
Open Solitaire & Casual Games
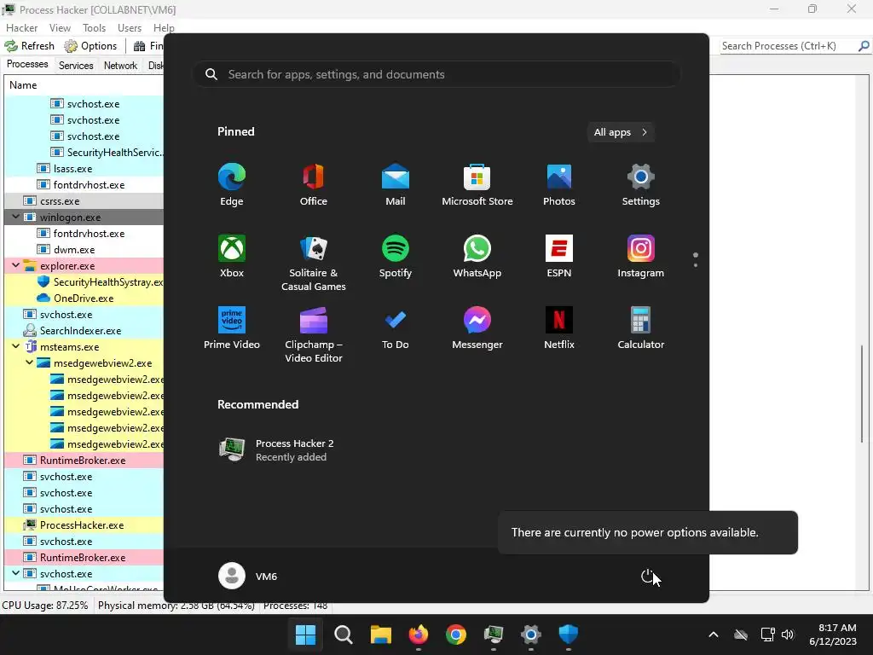pos(314,263)
